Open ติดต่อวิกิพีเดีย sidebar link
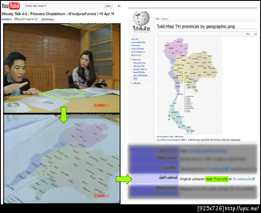 click(x=139, y=72)
